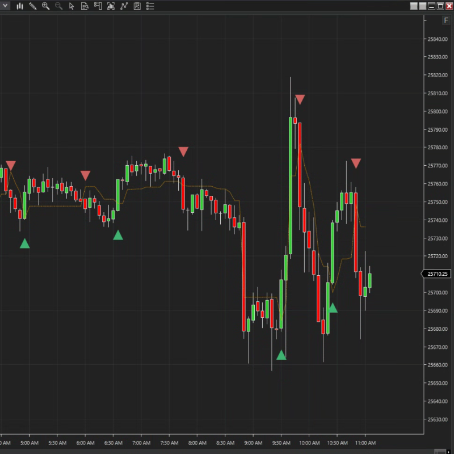Click the 5:00 AM time axis label

[30, 443]
